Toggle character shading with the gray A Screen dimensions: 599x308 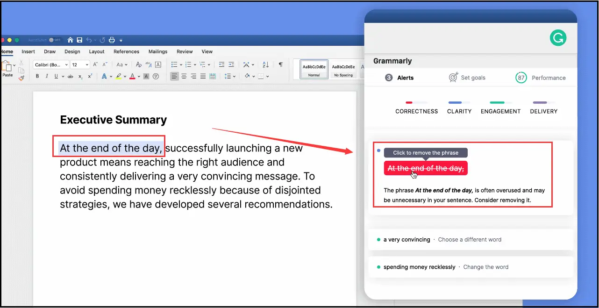pyautogui.click(x=146, y=76)
